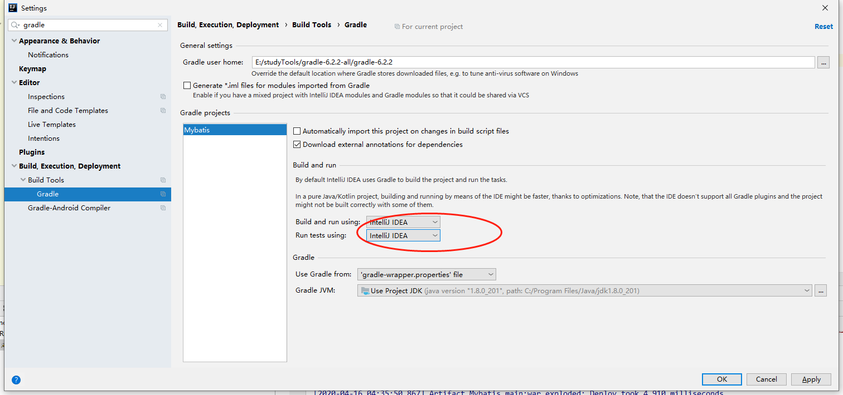Browse for Gradle user home folder
The height and width of the screenshot is (395, 843).
coord(823,62)
